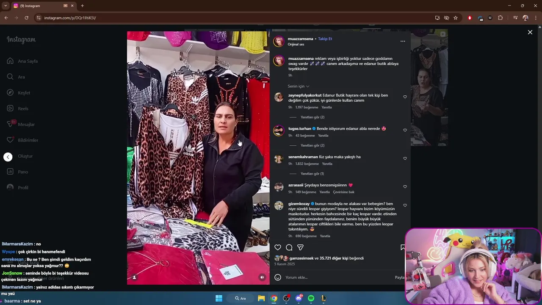The image size is (542, 305).
Task: Open Chrome three-dot menu
Action: [536, 18]
